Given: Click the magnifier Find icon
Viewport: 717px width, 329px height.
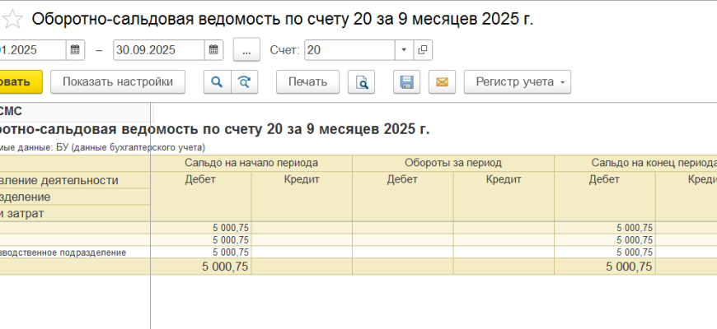Looking at the screenshot, I should pos(218,81).
